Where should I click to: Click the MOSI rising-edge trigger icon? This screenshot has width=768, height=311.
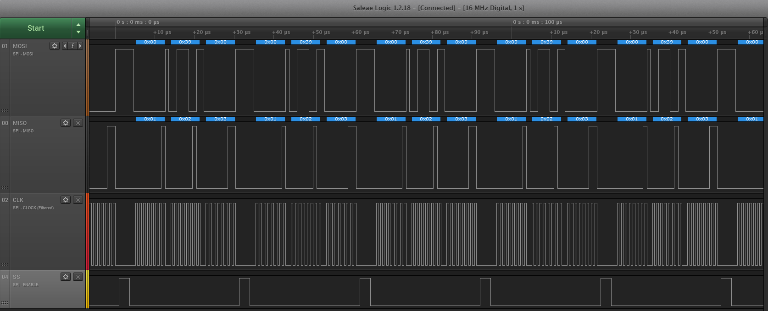72,46
